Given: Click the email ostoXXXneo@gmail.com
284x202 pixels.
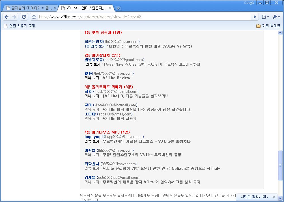Looking at the screenshot, I should pos(118,178).
